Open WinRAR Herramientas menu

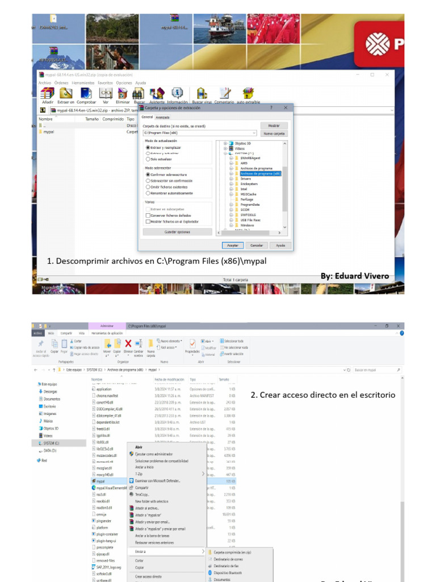point(83,83)
